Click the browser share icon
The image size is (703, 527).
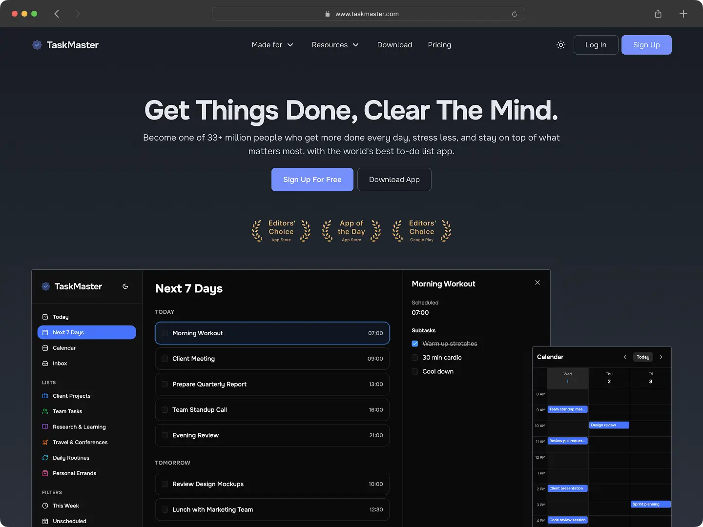coord(658,14)
